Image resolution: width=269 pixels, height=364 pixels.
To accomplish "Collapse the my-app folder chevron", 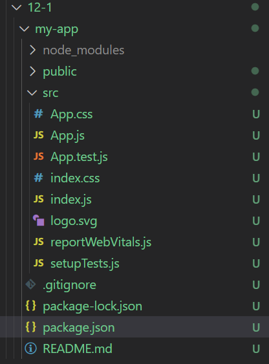I will tap(24, 29).
